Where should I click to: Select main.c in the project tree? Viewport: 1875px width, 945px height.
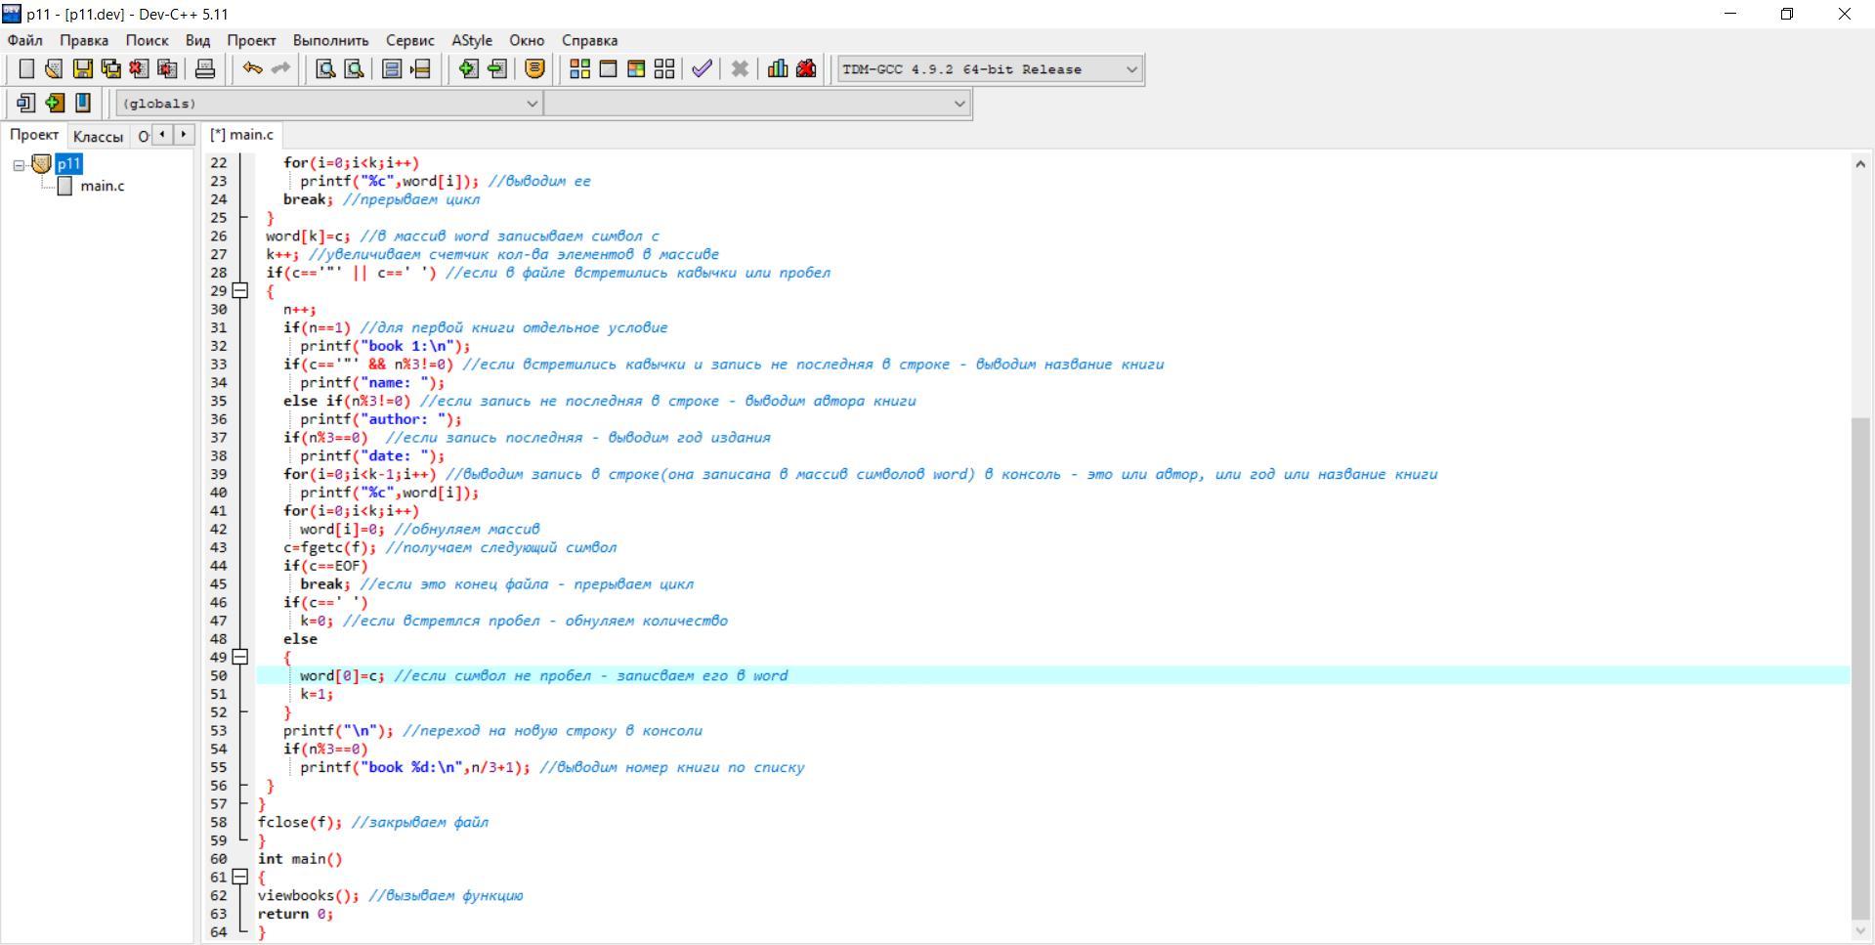pos(102,186)
